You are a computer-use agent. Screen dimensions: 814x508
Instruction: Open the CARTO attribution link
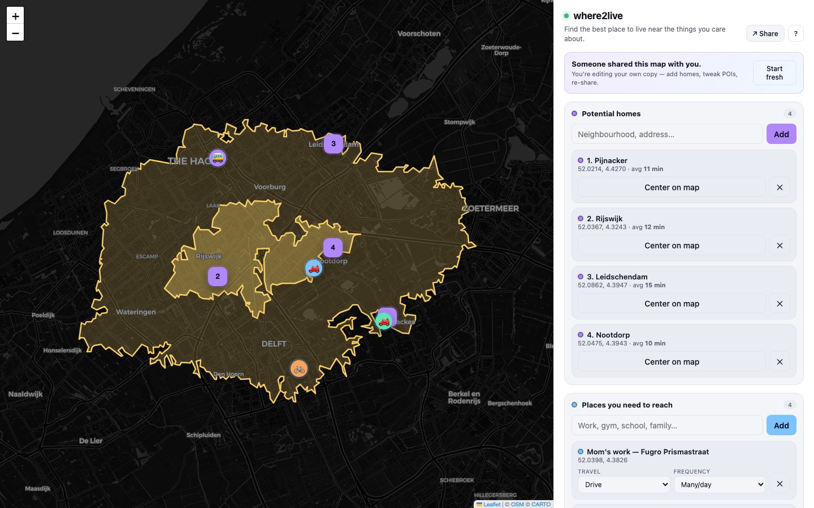coord(541,505)
